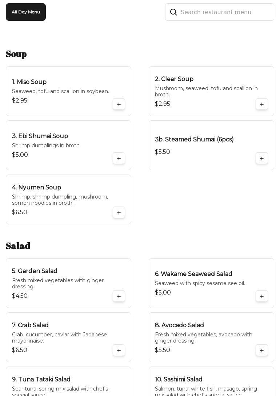Add Crab Salad using plus icon
This screenshot has width=280, height=396.
pos(119,351)
